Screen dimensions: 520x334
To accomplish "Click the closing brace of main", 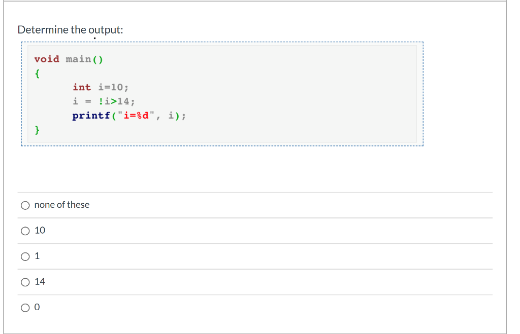I will pyautogui.click(x=38, y=130).
